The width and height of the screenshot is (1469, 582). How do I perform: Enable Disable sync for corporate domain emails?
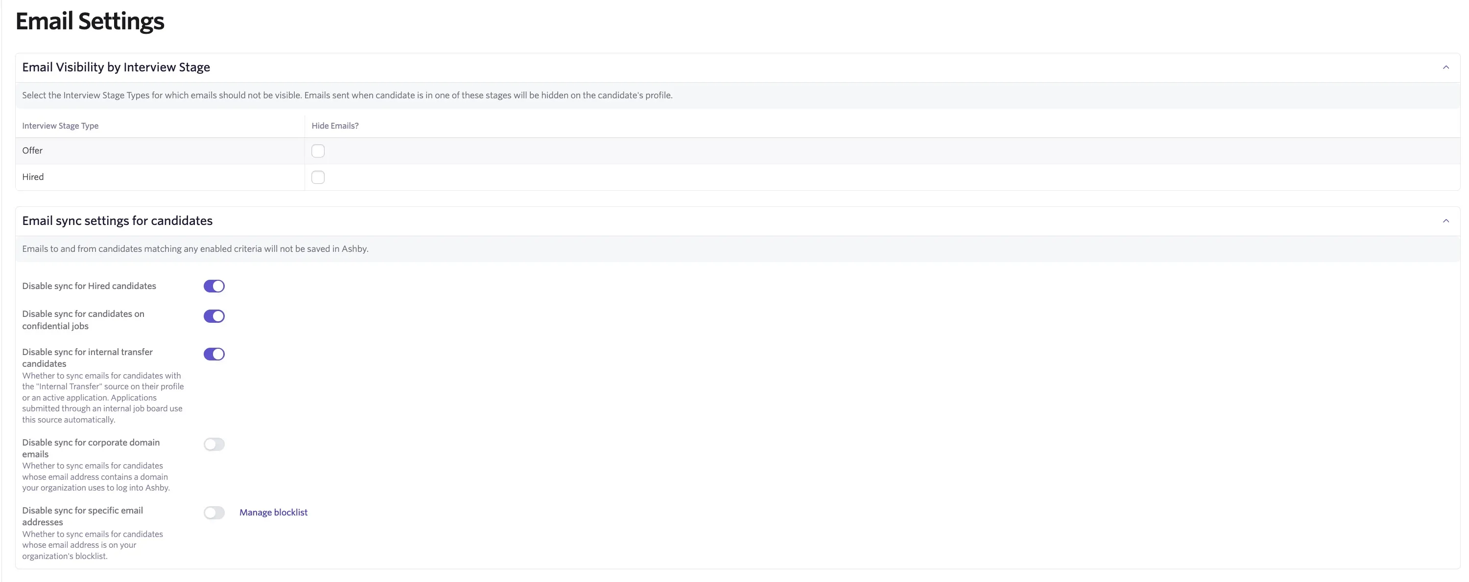[x=214, y=444]
